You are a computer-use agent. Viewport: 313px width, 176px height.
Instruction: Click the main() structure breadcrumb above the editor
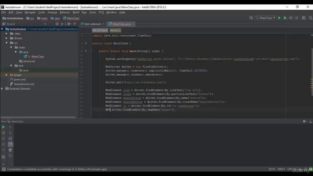[x=115, y=30]
